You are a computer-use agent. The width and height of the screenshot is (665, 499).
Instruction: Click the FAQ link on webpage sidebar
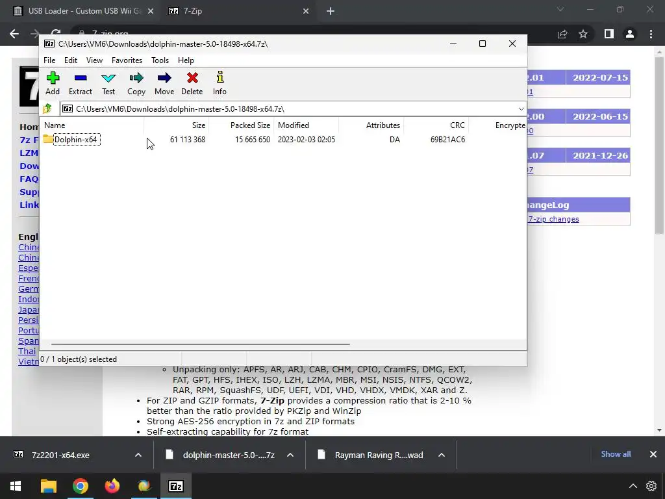pyautogui.click(x=29, y=179)
